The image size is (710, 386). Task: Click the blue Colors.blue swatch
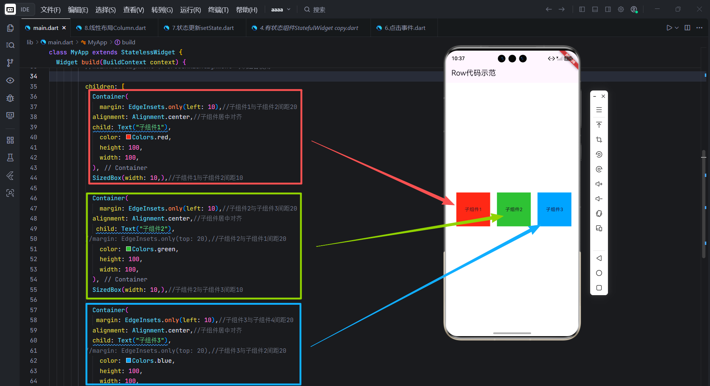(128, 361)
